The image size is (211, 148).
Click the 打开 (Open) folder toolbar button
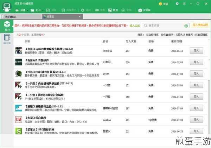(36, 10)
